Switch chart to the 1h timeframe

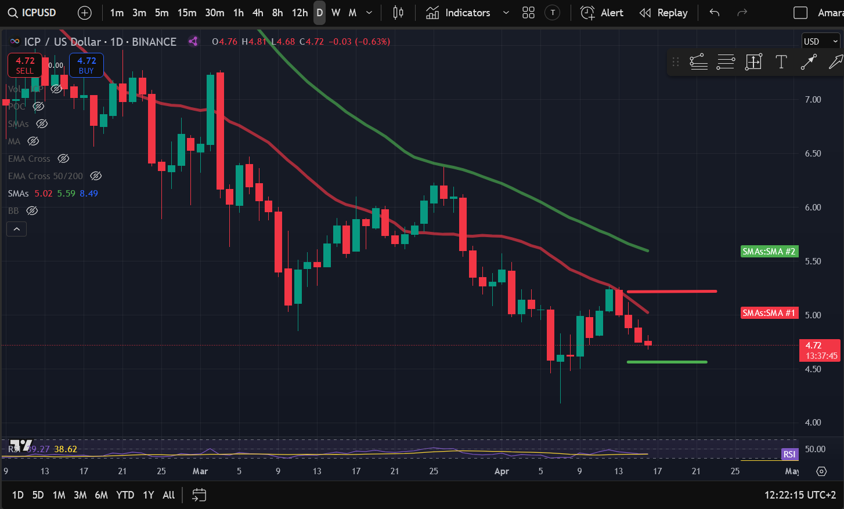click(x=239, y=13)
